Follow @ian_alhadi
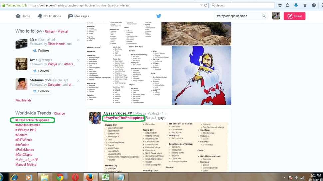 click(x=40, y=51)
